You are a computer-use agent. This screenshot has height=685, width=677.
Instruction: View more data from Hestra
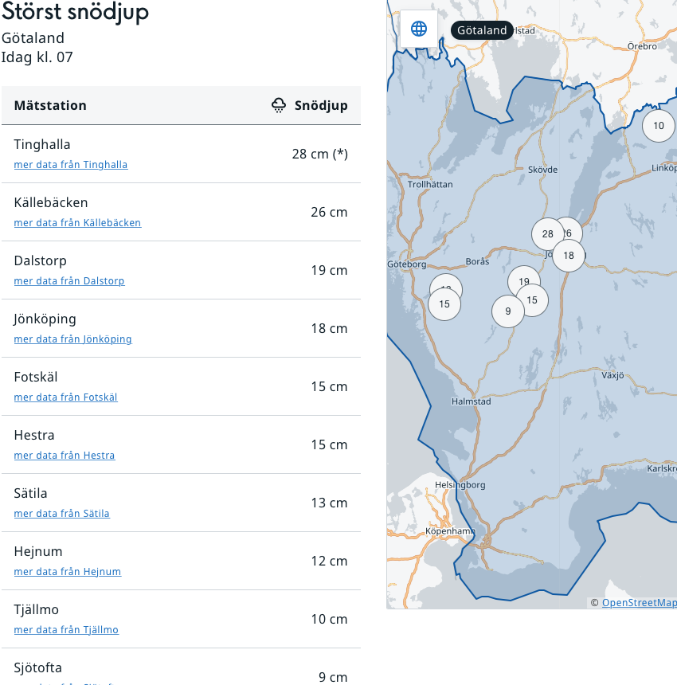tap(65, 456)
